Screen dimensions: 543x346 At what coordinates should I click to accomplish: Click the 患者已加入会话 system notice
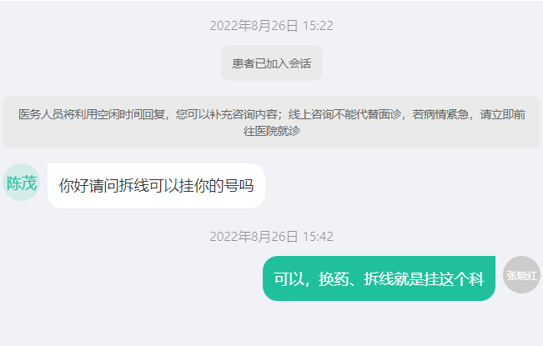[272, 63]
